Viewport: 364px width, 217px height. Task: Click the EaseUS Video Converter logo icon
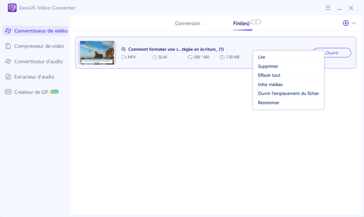(x=12, y=8)
